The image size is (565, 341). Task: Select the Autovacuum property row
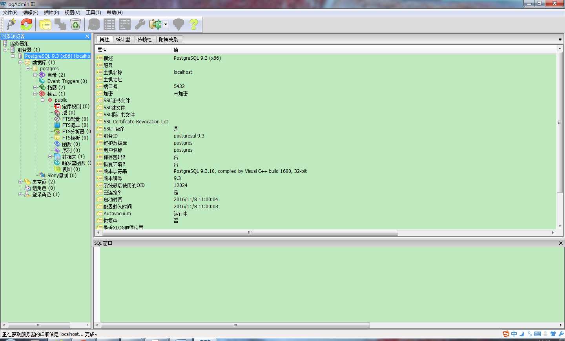click(x=326, y=214)
